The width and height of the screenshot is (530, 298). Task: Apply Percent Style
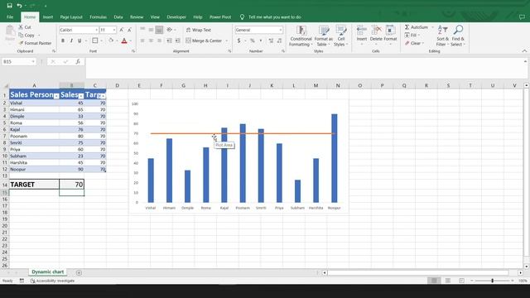pos(252,41)
